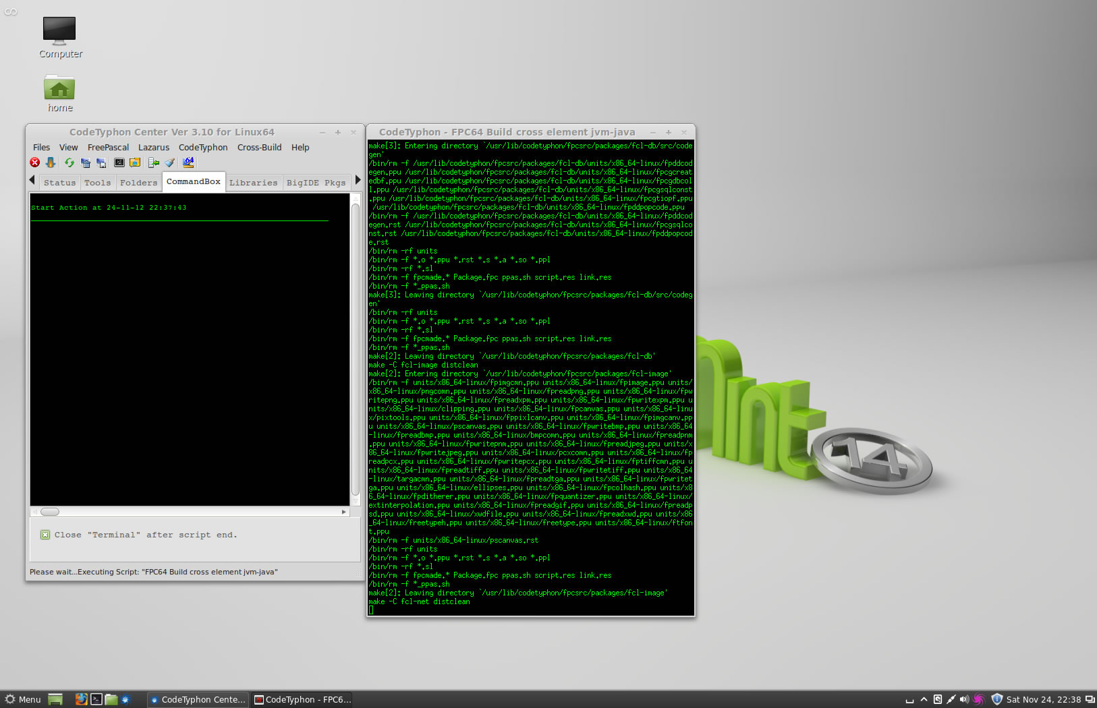Click the 64-bit ruler toolbar icon
This screenshot has width=1097, height=708.
click(188, 163)
